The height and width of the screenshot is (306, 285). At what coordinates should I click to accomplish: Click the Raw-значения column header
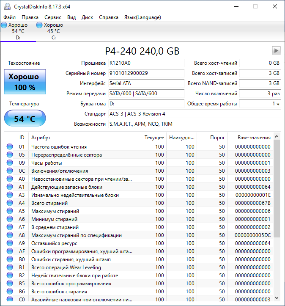pyautogui.click(x=250, y=138)
